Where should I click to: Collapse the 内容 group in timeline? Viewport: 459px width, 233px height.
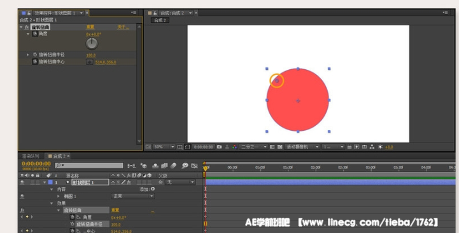coord(52,189)
